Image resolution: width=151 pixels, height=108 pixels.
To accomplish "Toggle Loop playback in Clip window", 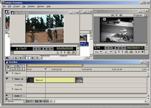I will [48, 49].
